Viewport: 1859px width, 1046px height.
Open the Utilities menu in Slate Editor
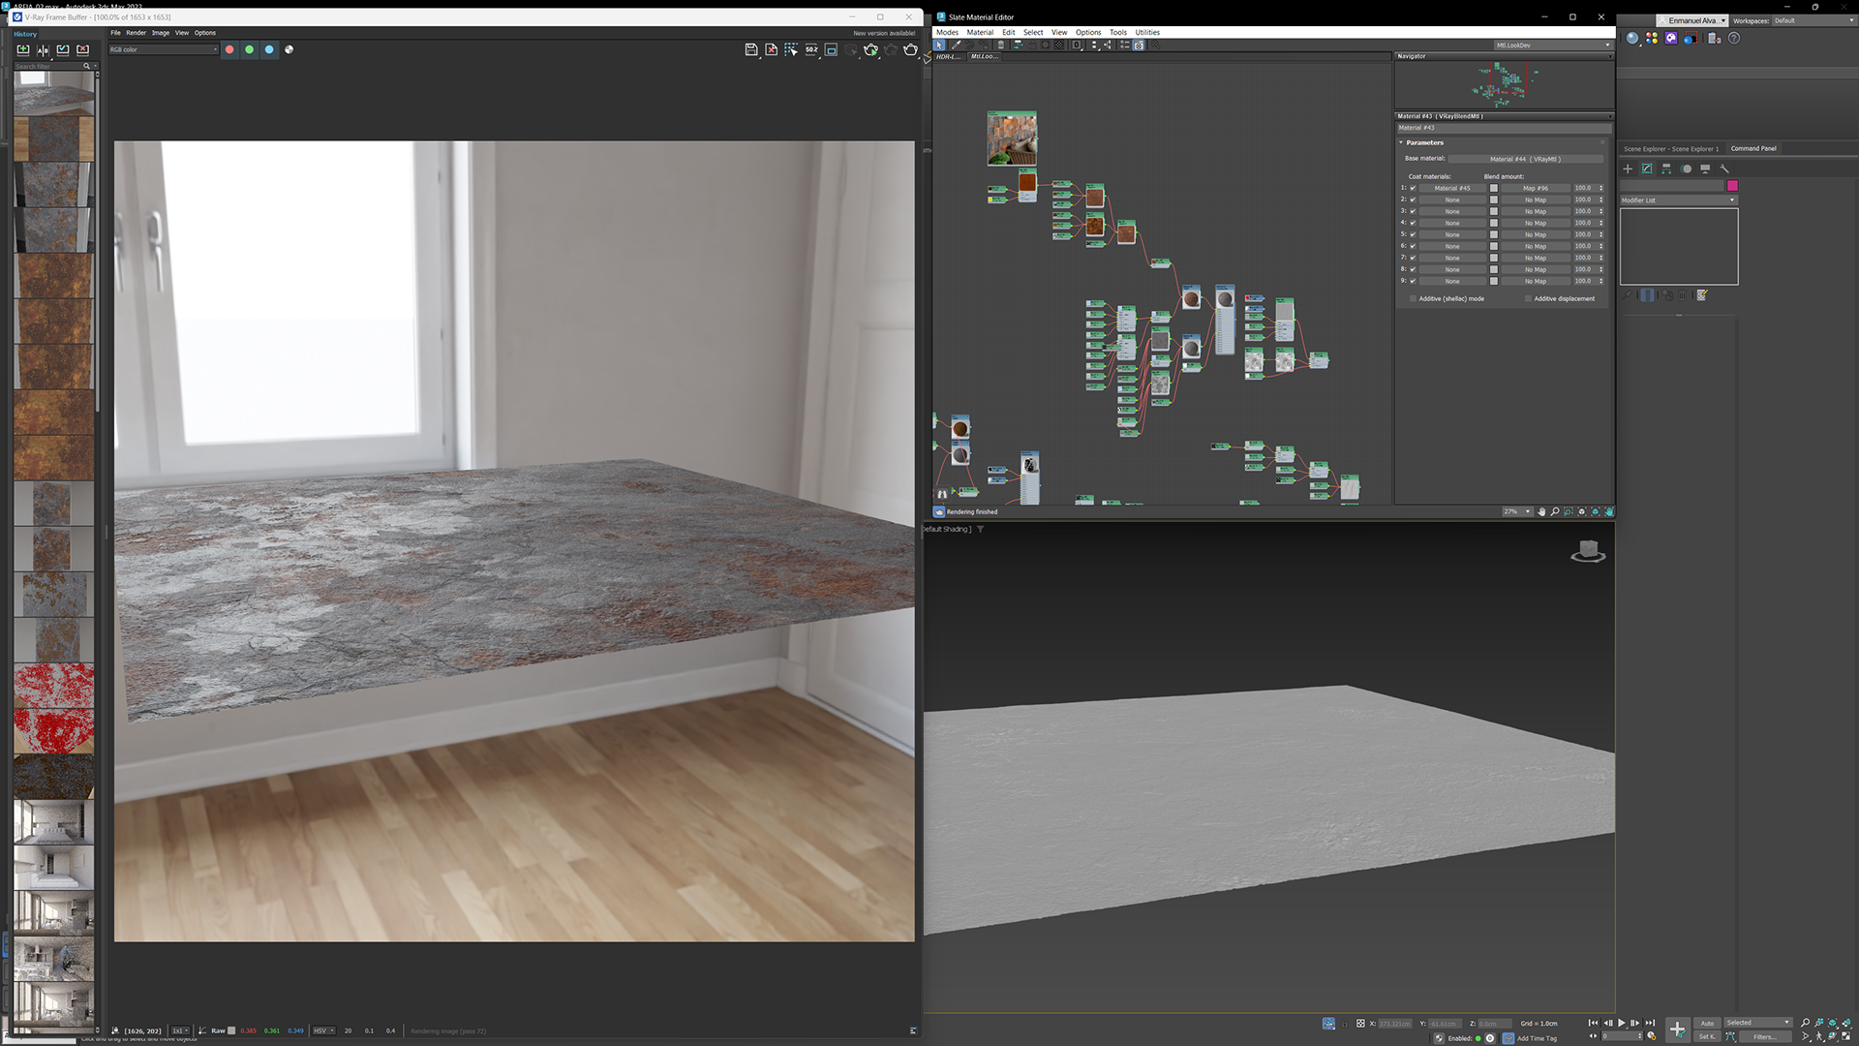(x=1147, y=32)
